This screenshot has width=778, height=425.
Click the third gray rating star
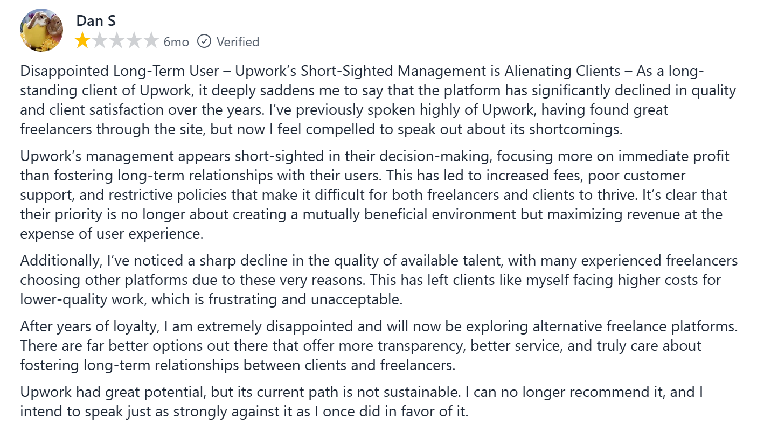tap(117, 41)
